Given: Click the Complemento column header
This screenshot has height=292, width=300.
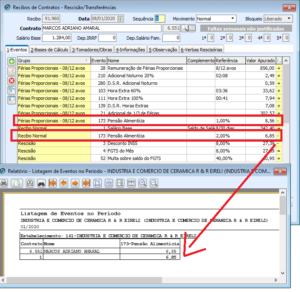Looking at the screenshot, I should tap(201, 61).
